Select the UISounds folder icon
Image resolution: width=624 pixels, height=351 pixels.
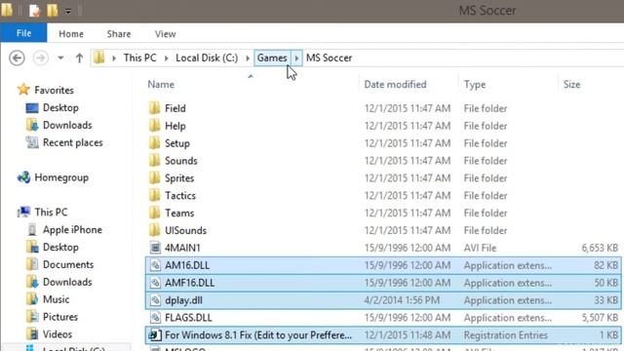pos(155,230)
